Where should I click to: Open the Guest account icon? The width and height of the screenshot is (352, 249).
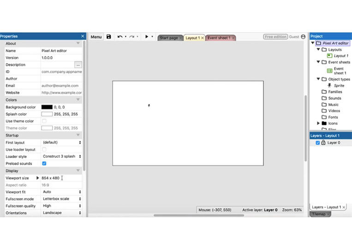point(303,37)
